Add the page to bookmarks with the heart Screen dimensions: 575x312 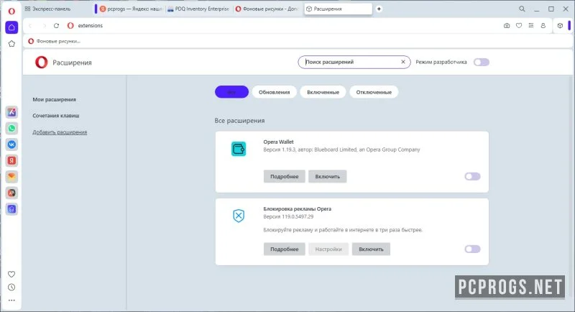tap(519, 26)
